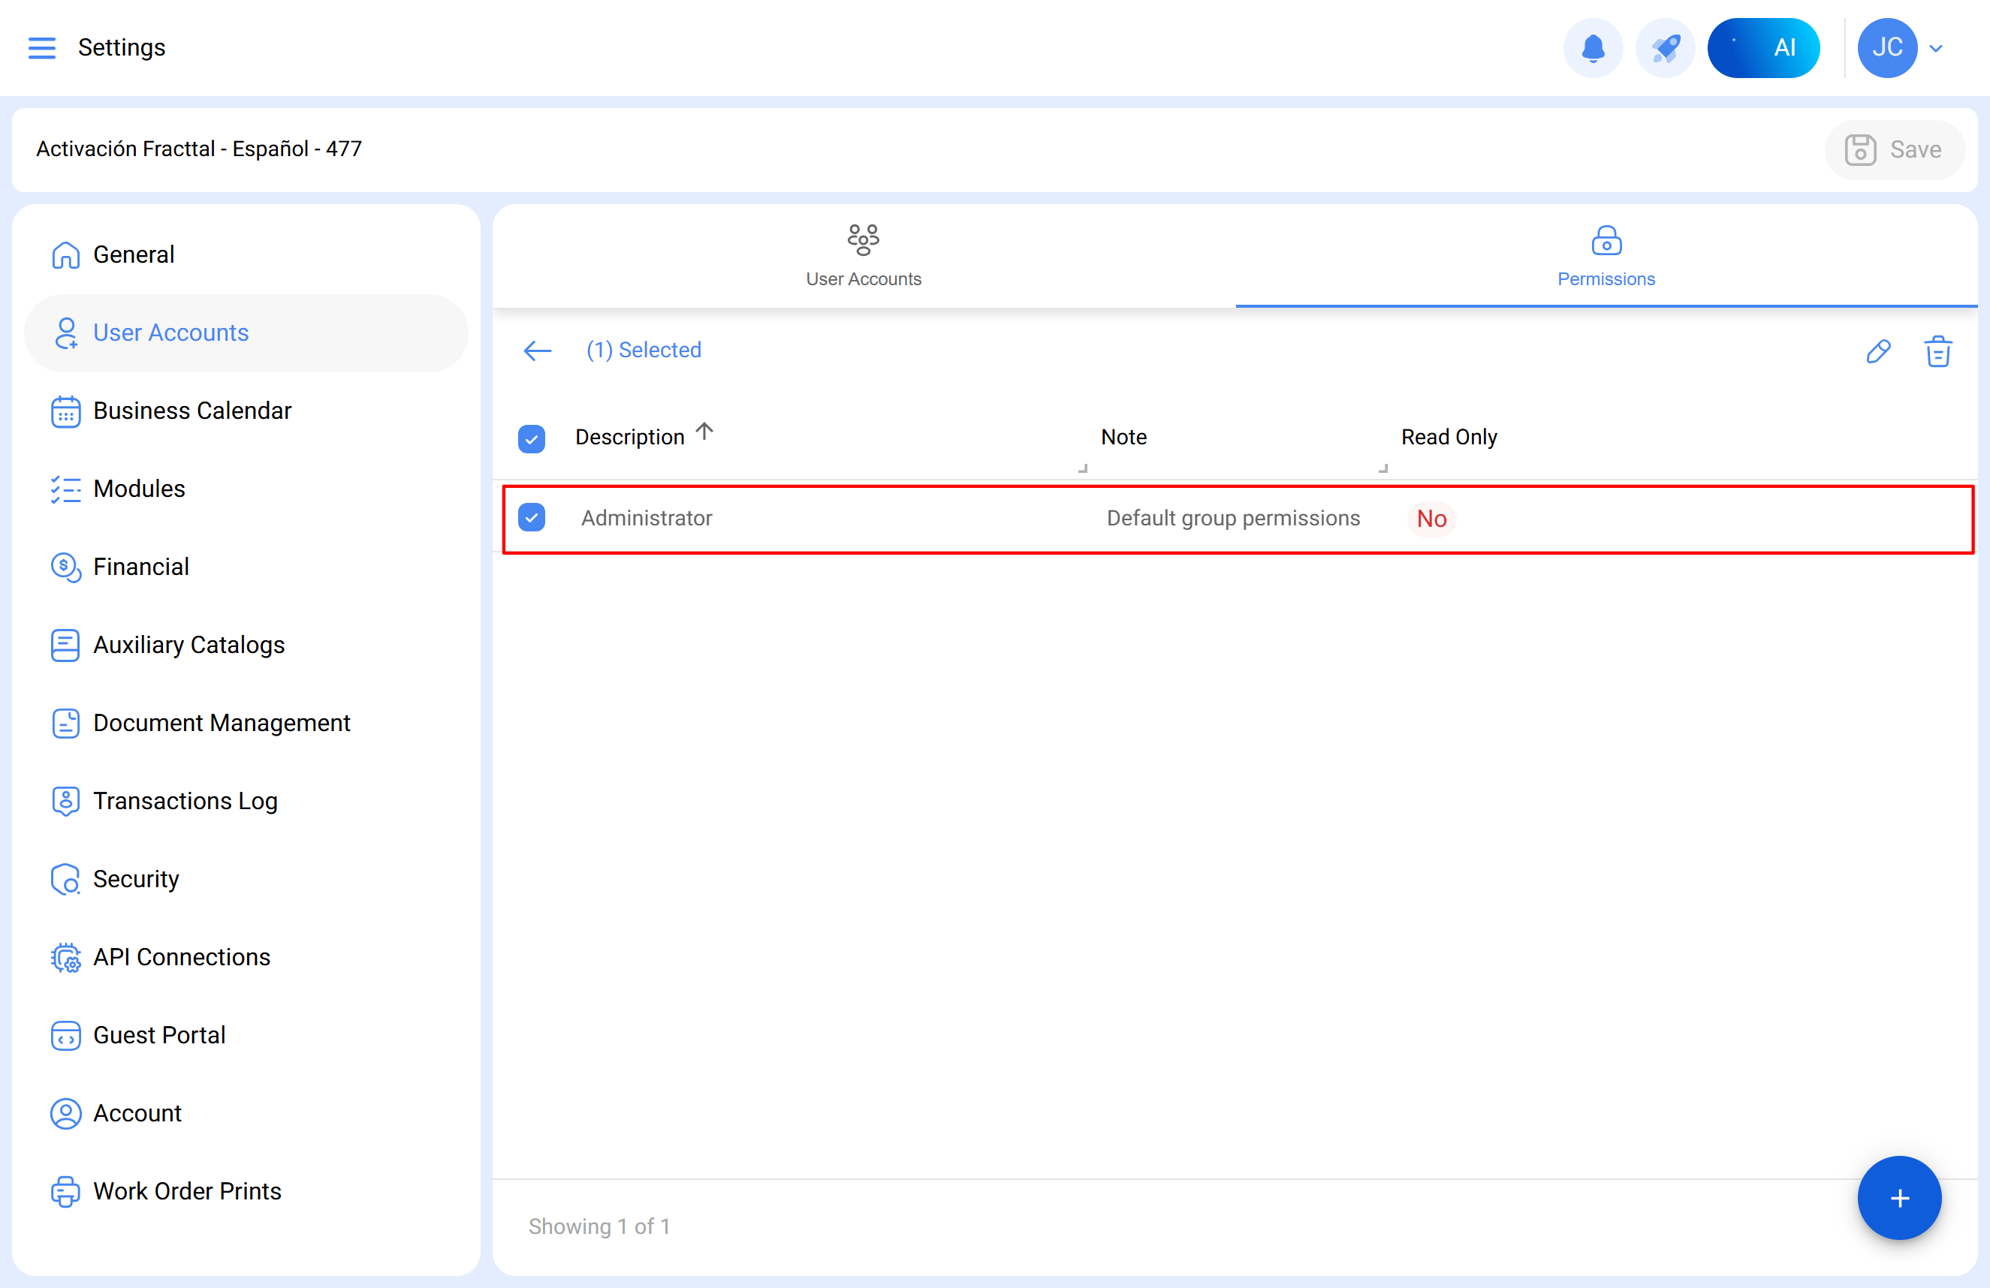This screenshot has height=1288, width=1990.
Task: Uncheck the Administrator row checkbox
Action: point(532,517)
